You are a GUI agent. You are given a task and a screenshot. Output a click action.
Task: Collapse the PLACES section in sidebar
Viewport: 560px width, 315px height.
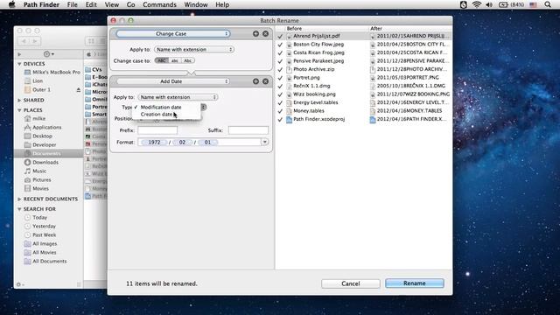19,110
